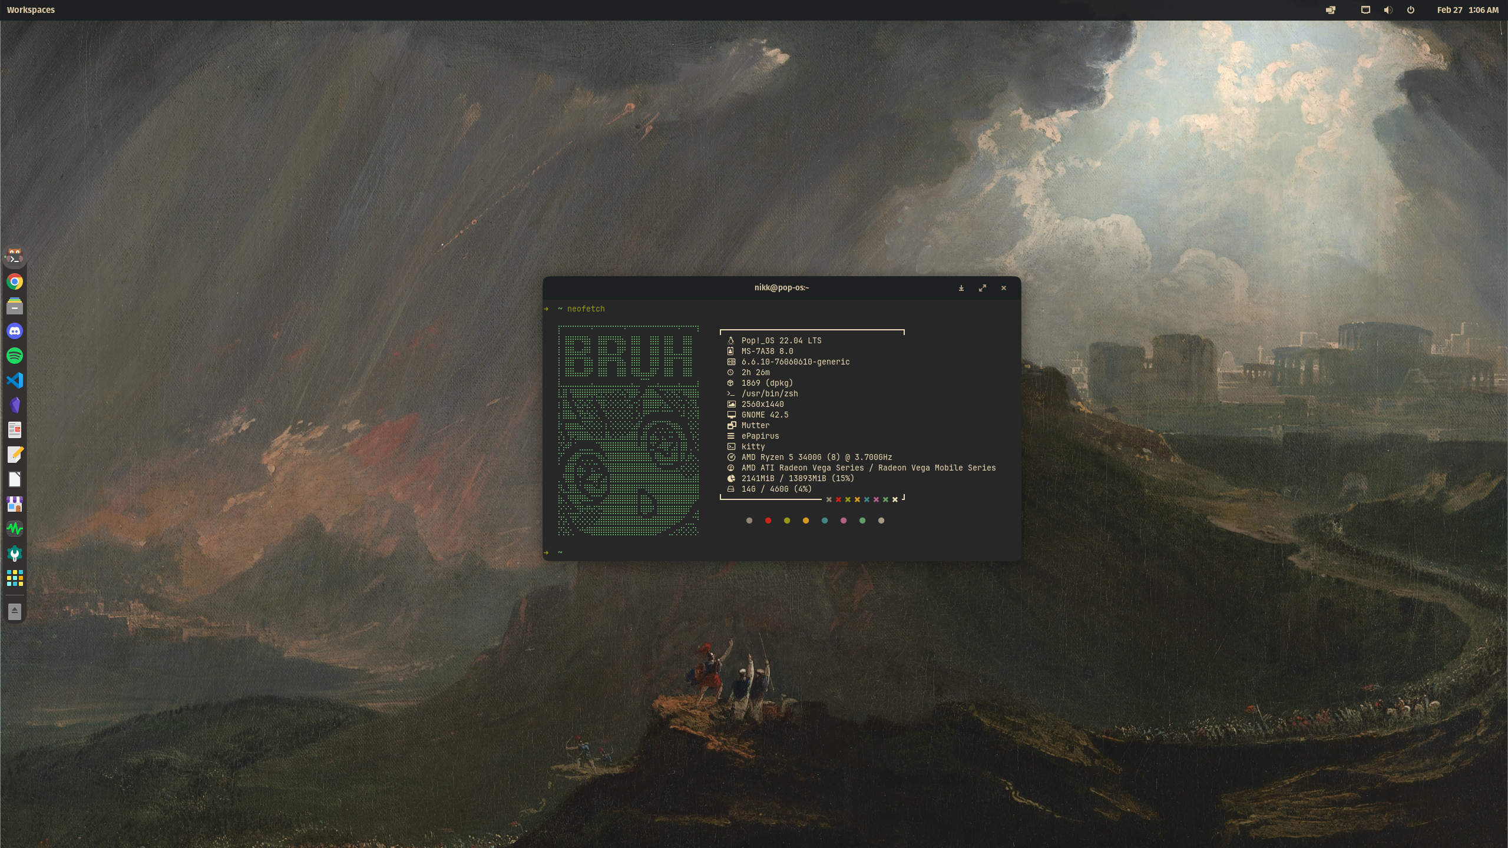
Task: Show all applications grid
Action: (15, 578)
